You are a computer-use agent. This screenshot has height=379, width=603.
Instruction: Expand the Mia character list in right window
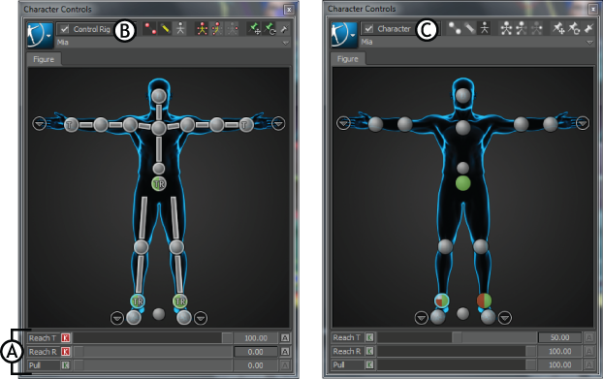[589, 43]
